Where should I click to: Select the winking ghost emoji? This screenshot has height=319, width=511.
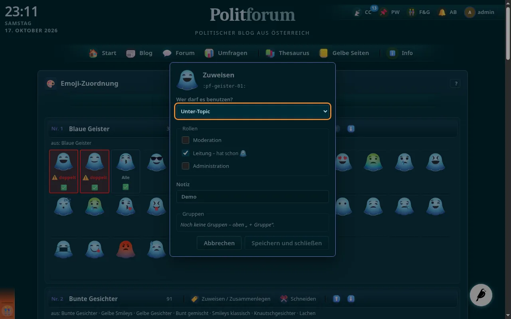[x=436, y=206]
